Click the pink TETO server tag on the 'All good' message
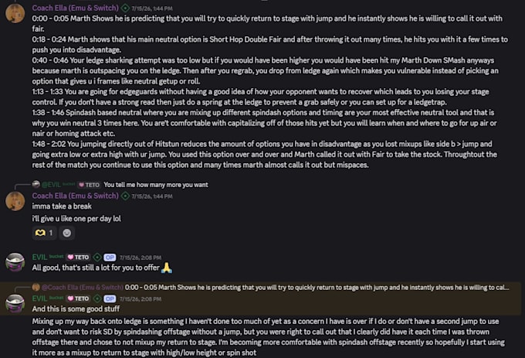The image size is (525, 358). tap(78, 257)
